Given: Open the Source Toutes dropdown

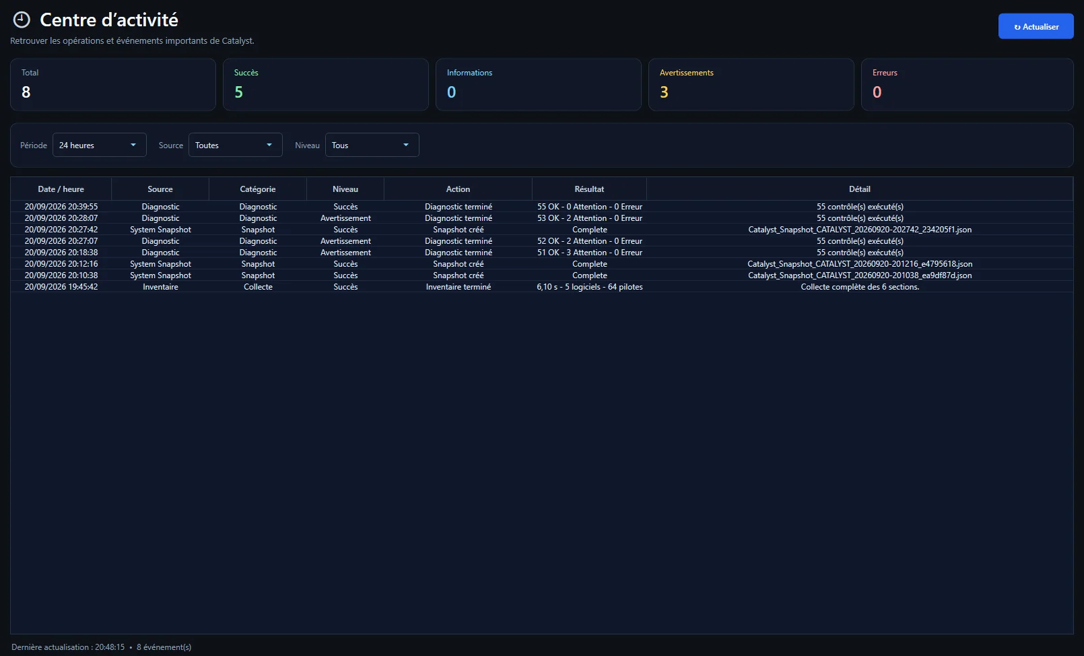Looking at the screenshot, I should click(x=236, y=145).
